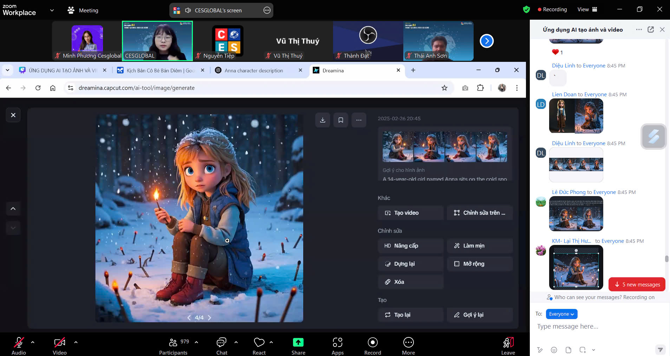Screen dimensions: 670x356
Task: Expand video options caret
Action: (76, 342)
